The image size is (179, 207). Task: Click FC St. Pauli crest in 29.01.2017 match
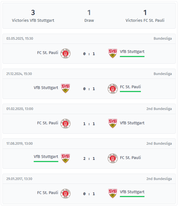(x=65, y=193)
